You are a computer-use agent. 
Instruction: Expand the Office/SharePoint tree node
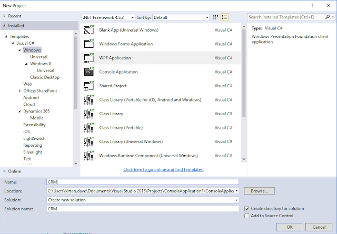tap(20, 91)
